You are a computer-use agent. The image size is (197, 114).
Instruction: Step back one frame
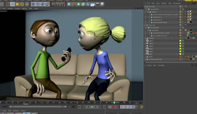[x=88, y=107]
